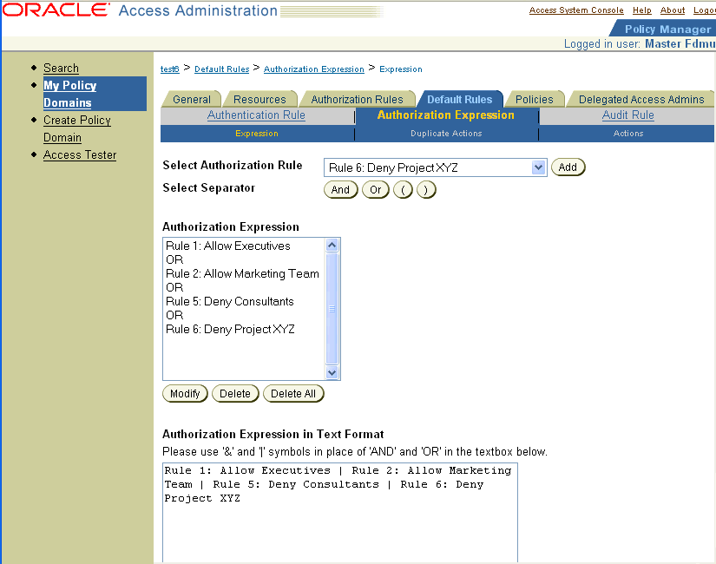
Task: Click the Delete All button
Action: pos(293,394)
